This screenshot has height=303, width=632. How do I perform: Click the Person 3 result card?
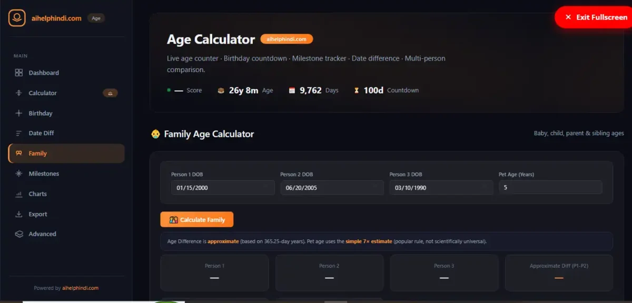tap(444, 273)
